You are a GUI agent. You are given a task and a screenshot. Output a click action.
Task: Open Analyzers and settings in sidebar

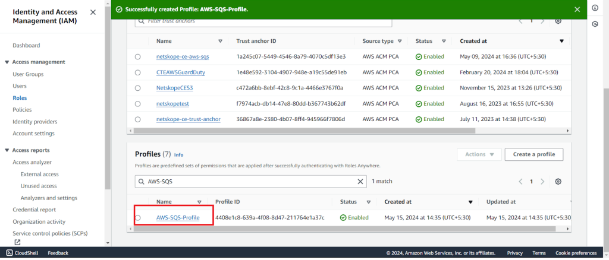click(49, 198)
